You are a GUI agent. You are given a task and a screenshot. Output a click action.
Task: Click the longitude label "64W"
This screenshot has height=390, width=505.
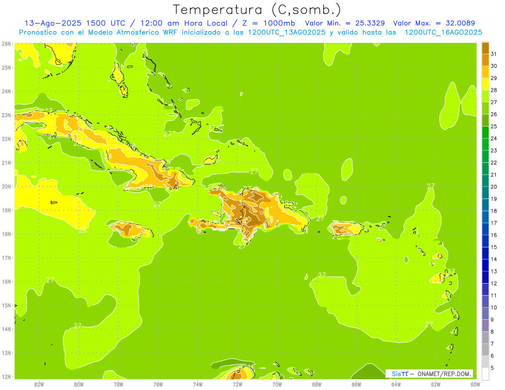pyautogui.click(x=396, y=385)
